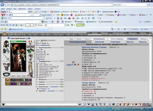Click the IE back arrow button
This screenshot has height=111, width=153.
[2, 5]
